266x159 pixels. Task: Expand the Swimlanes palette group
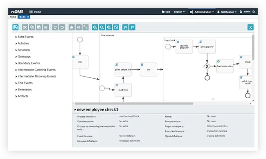pyautogui.click(x=23, y=90)
